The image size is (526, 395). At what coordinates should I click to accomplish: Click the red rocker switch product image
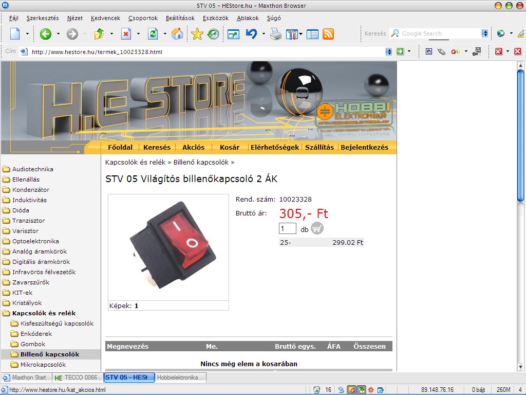pyautogui.click(x=173, y=245)
